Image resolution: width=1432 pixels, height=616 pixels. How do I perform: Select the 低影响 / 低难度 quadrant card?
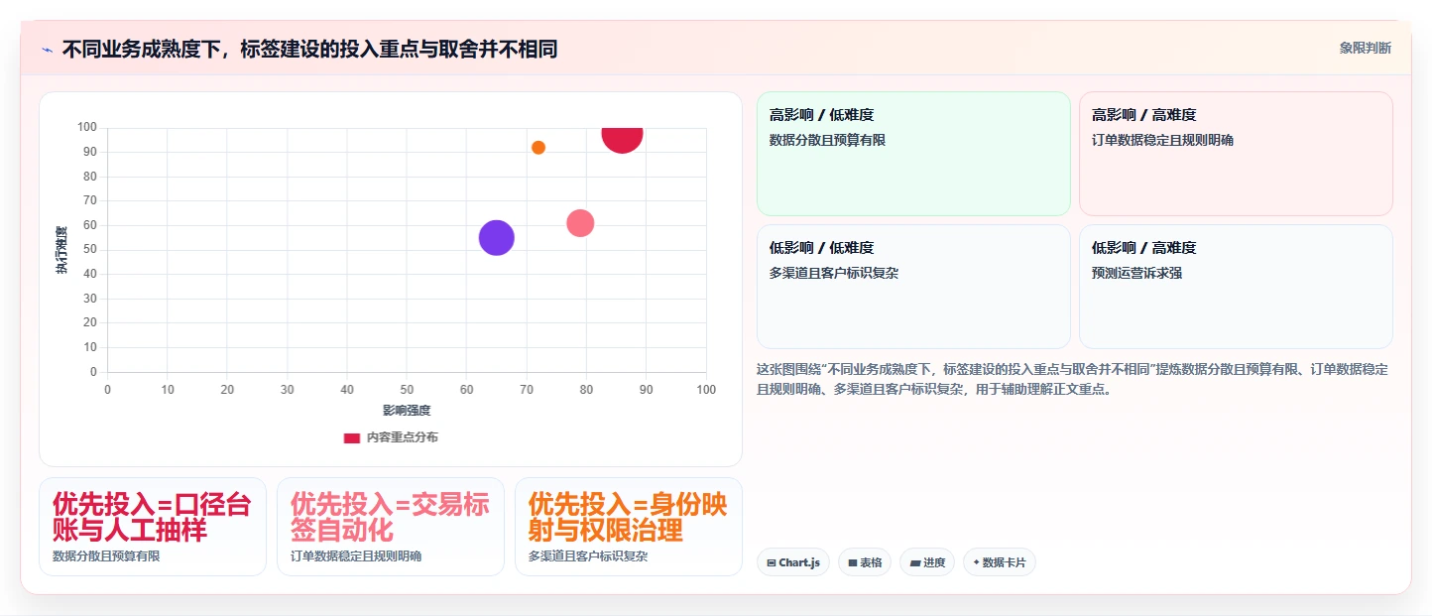click(913, 287)
